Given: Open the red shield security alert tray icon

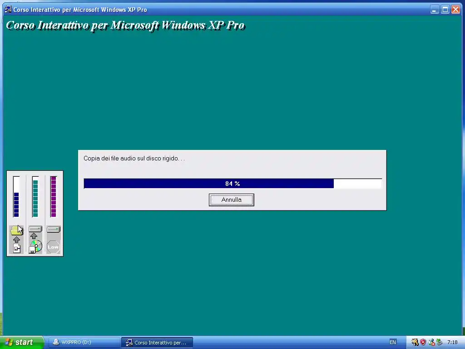Looking at the screenshot, I should 423,342.
